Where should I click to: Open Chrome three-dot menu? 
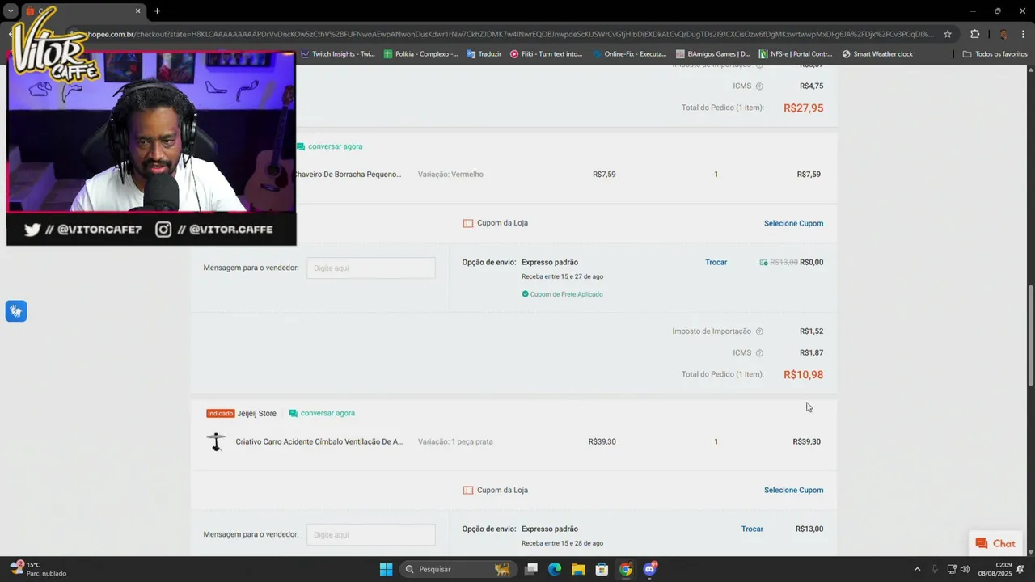pos(1024,34)
